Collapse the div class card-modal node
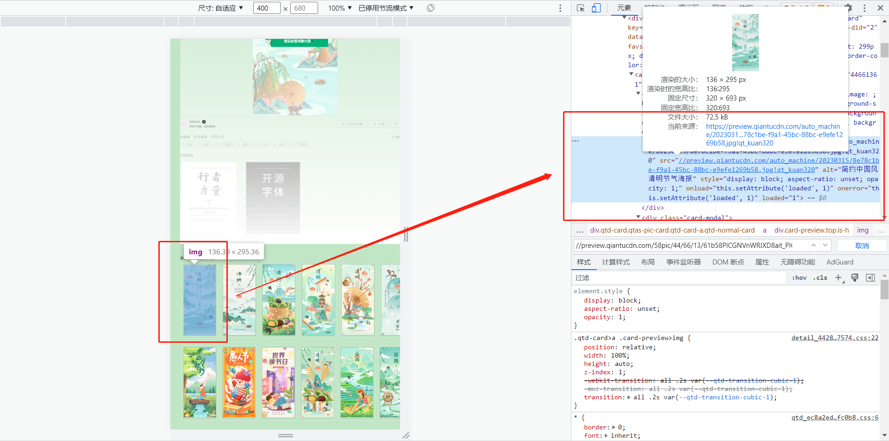This screenshot has width=889, height=441. 639,217
